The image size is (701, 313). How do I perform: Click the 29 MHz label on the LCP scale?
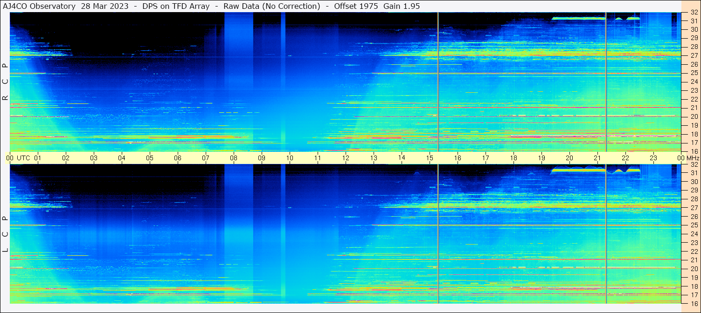point(694,191)
